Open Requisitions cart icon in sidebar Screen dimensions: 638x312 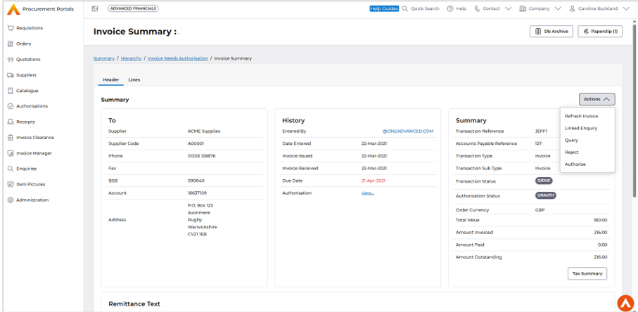pos(11,28)
